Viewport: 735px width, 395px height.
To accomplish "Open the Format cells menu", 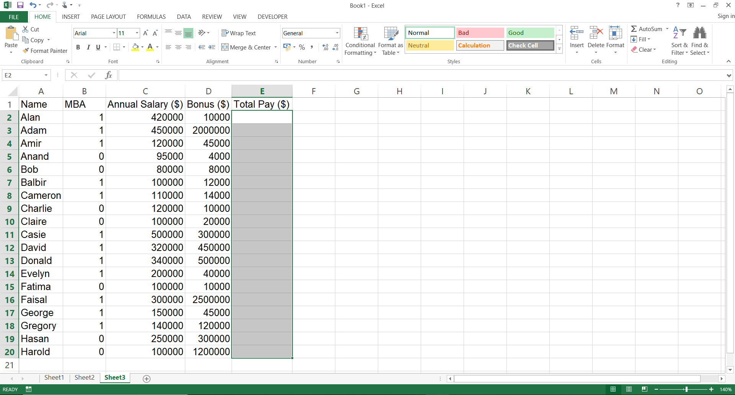I will tap(615, 40).
